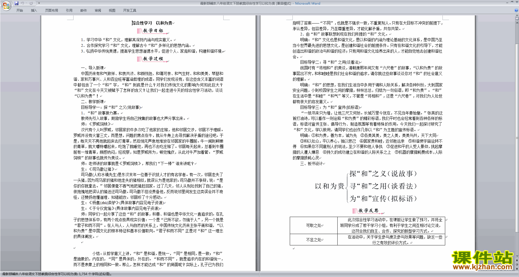519x277 pixels.
Task: Click objective 1 学习中华"和"文化
Action: pyautogui.click(x=127, y=40)
